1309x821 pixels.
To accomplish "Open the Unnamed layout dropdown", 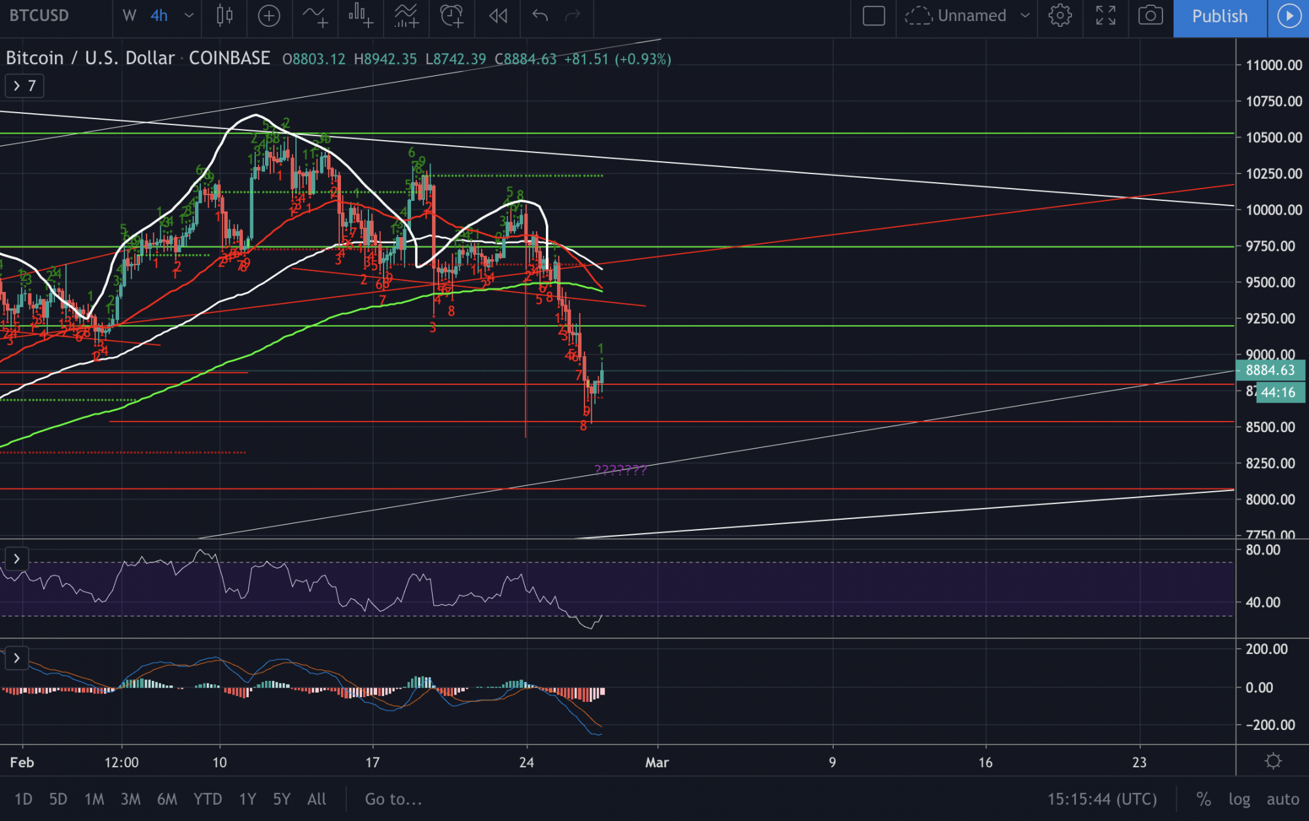I will (1026, 16).
